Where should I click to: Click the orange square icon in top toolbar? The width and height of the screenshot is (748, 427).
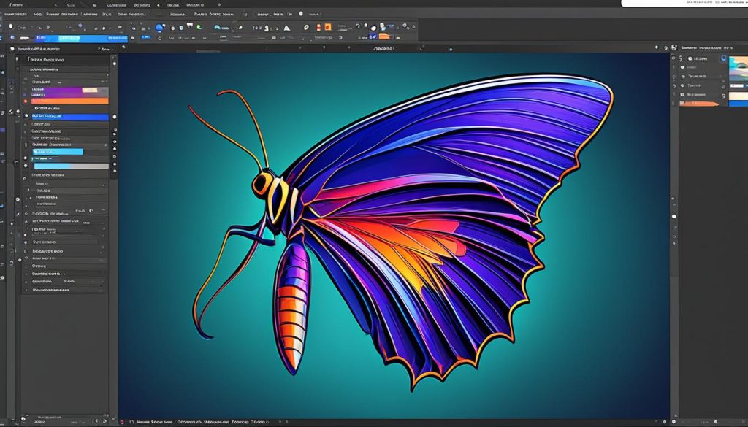point(328,27)
